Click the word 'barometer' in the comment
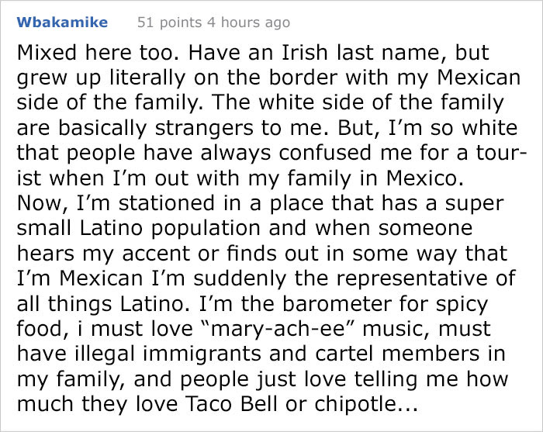This screenshot has width=543, height=432. [337, 304]
